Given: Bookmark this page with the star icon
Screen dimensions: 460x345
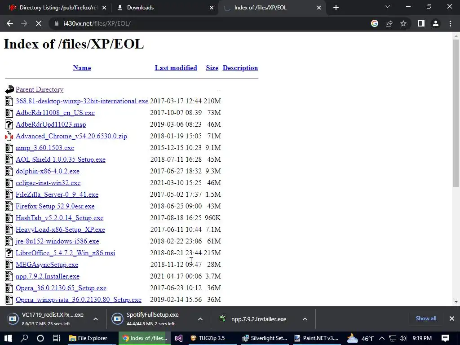Looking at the screenshot, I should coord(403,23).
